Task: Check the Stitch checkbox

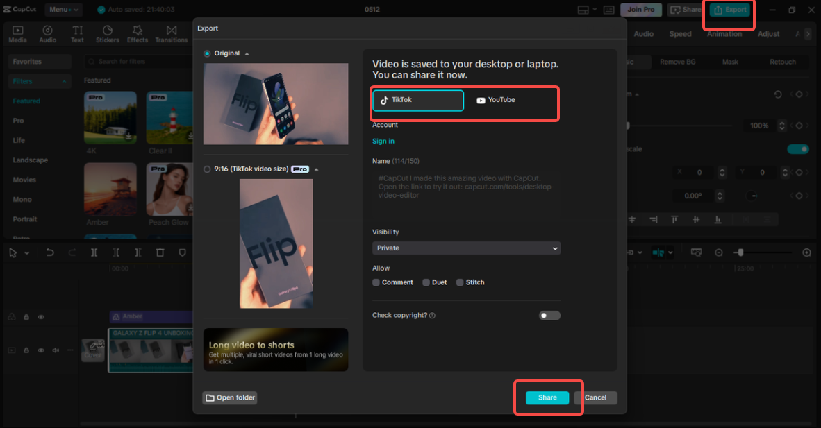Action: point(460,282)
